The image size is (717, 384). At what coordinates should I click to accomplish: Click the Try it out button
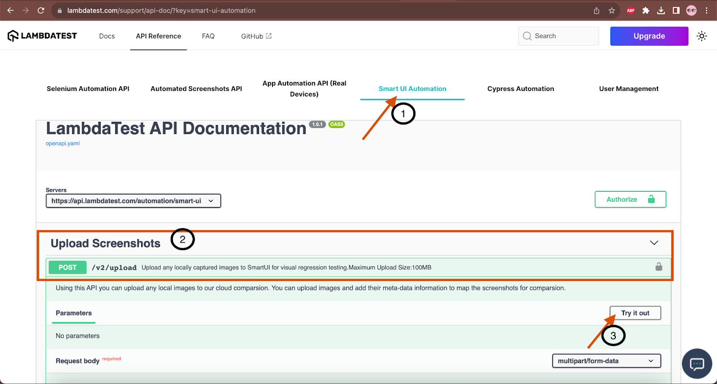point(635,313)
